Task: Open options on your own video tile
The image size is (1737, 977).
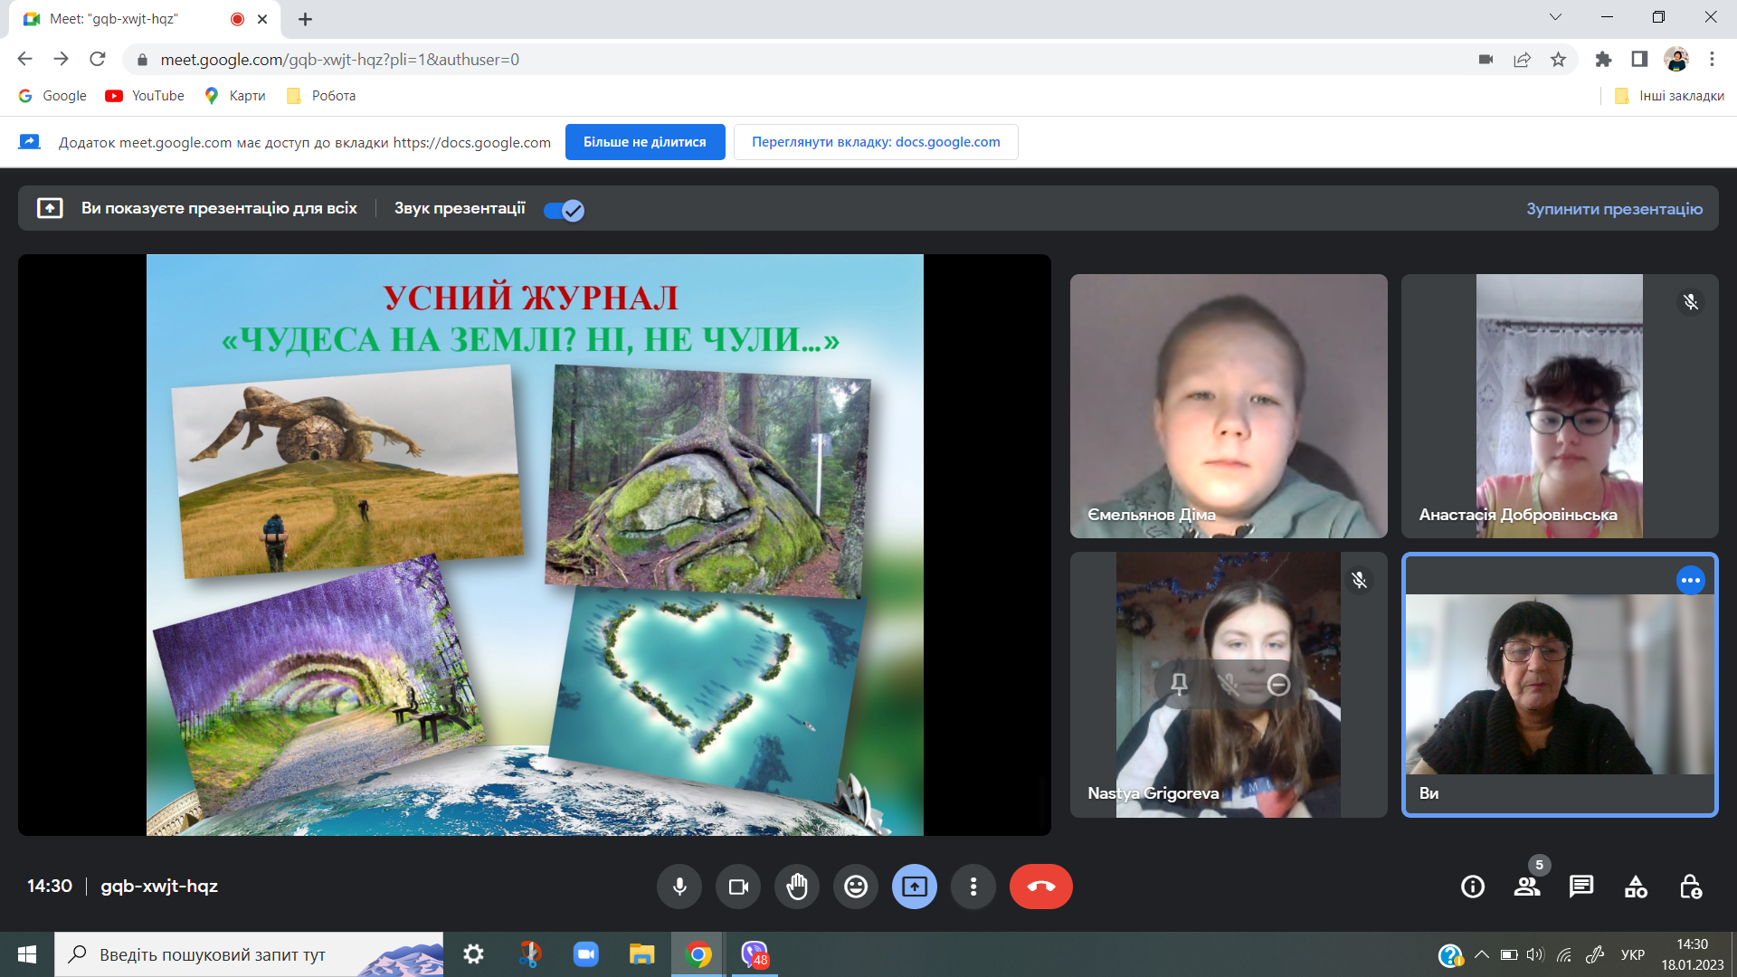Action: tap(1690, 581)
